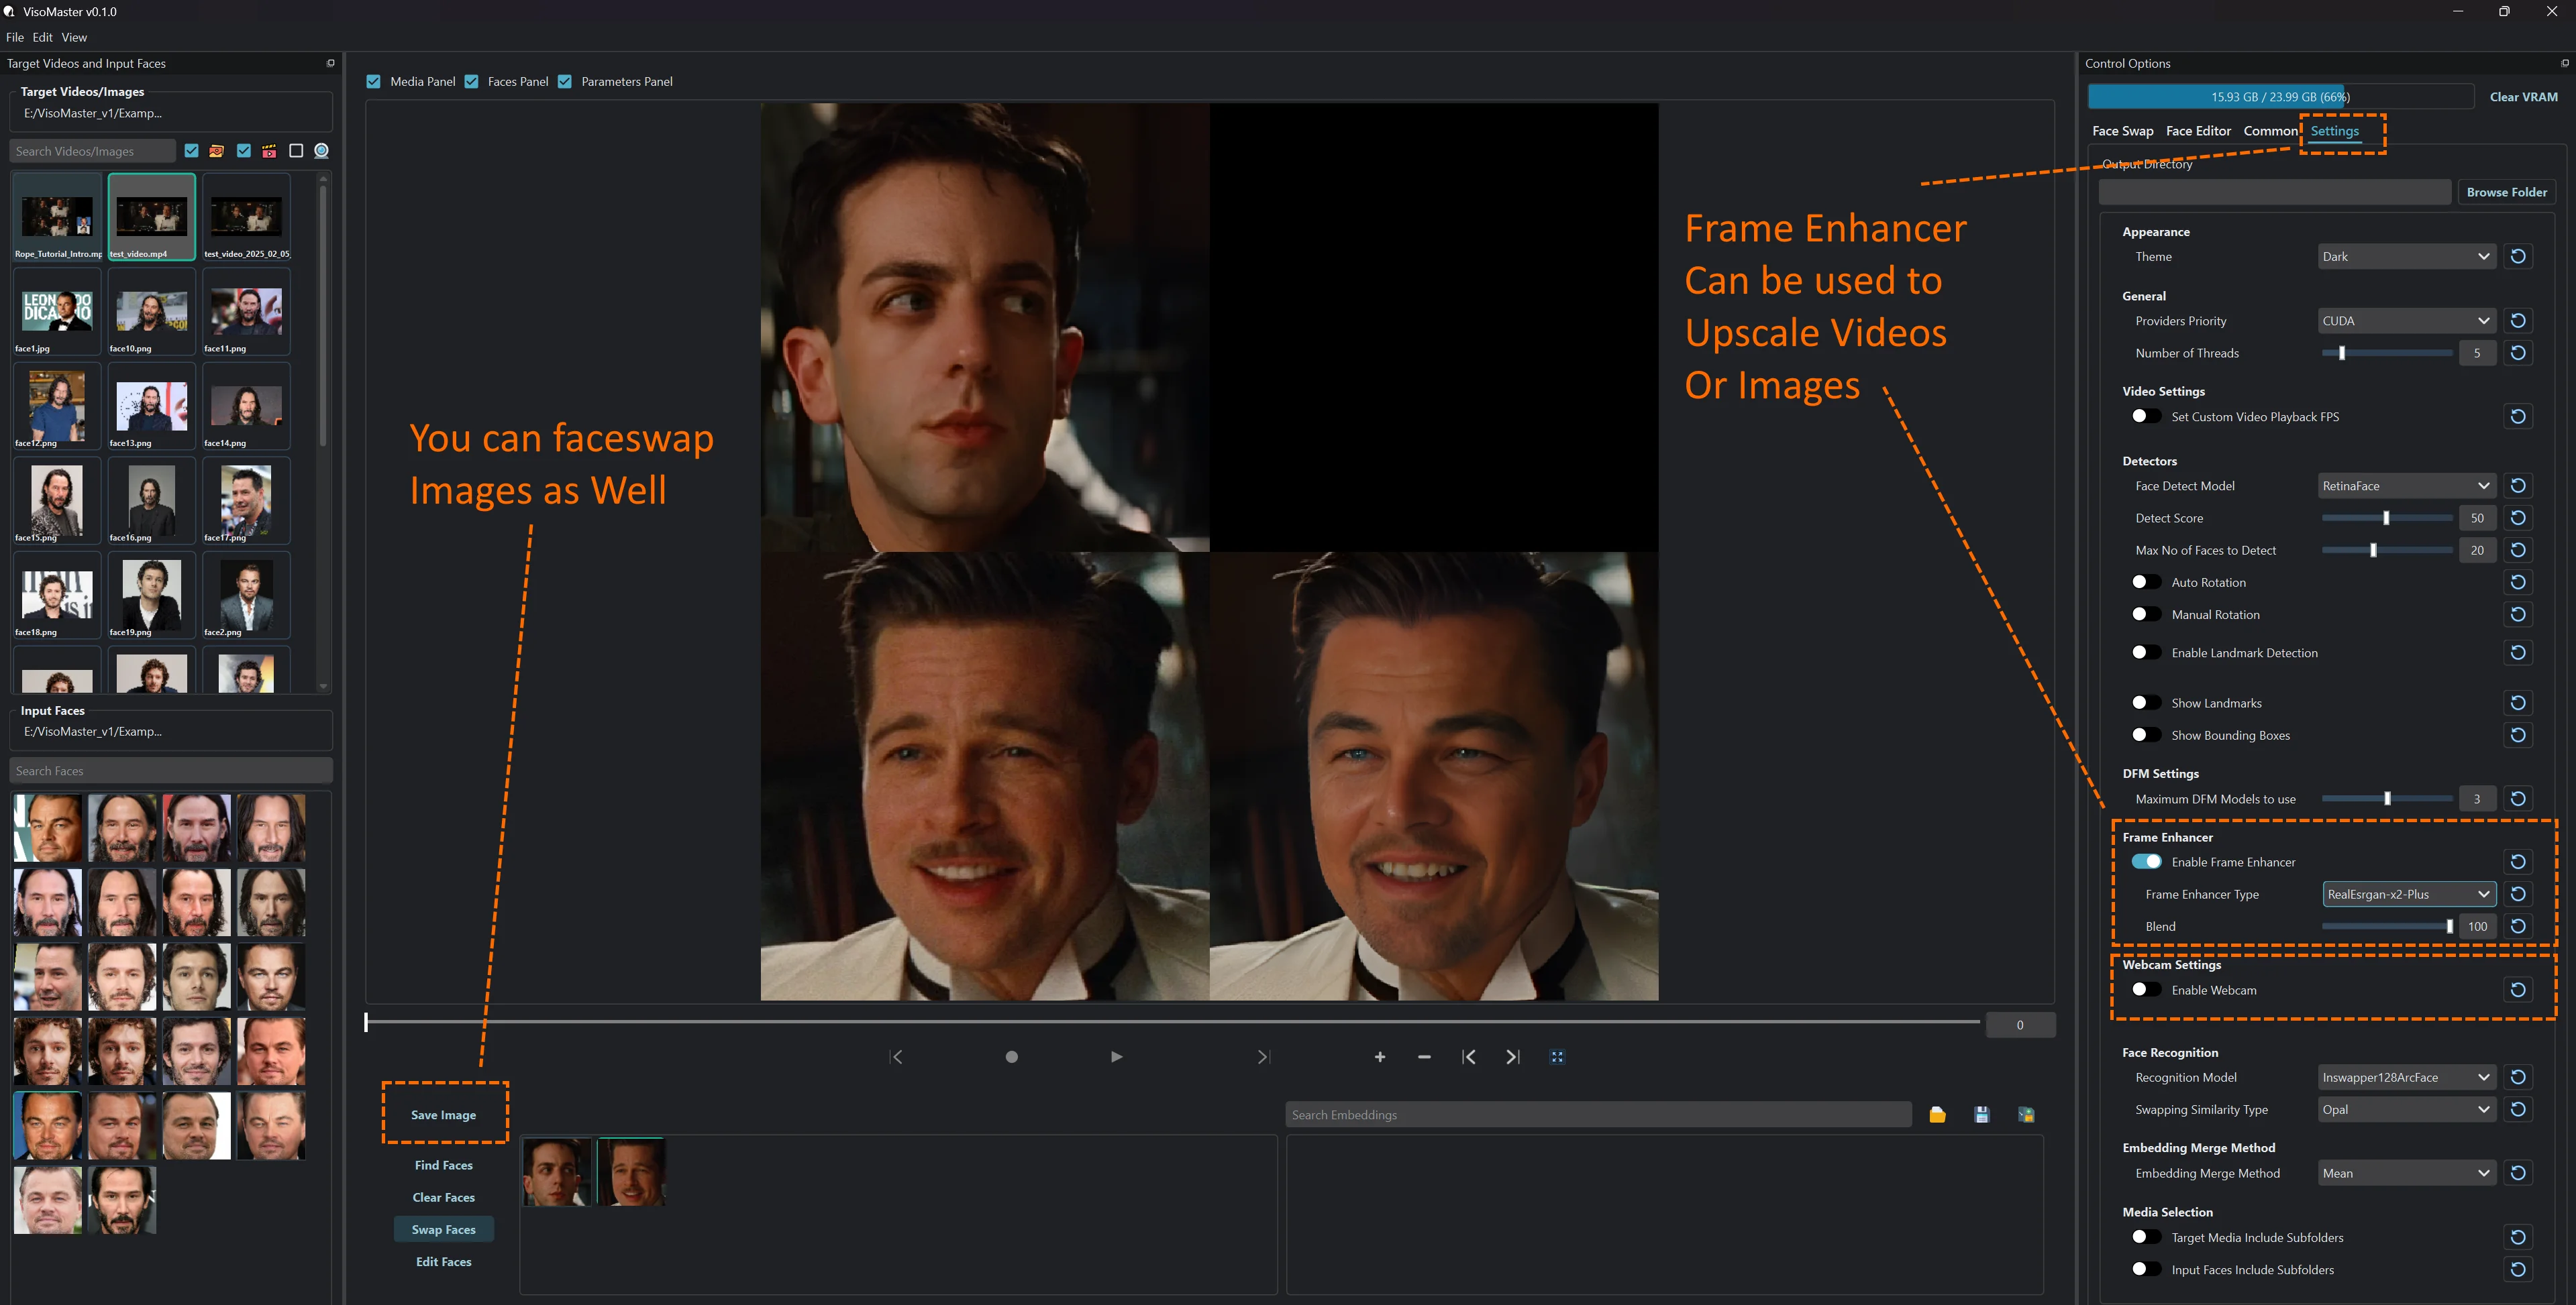Adjust the Detect Score slider

2386,518
